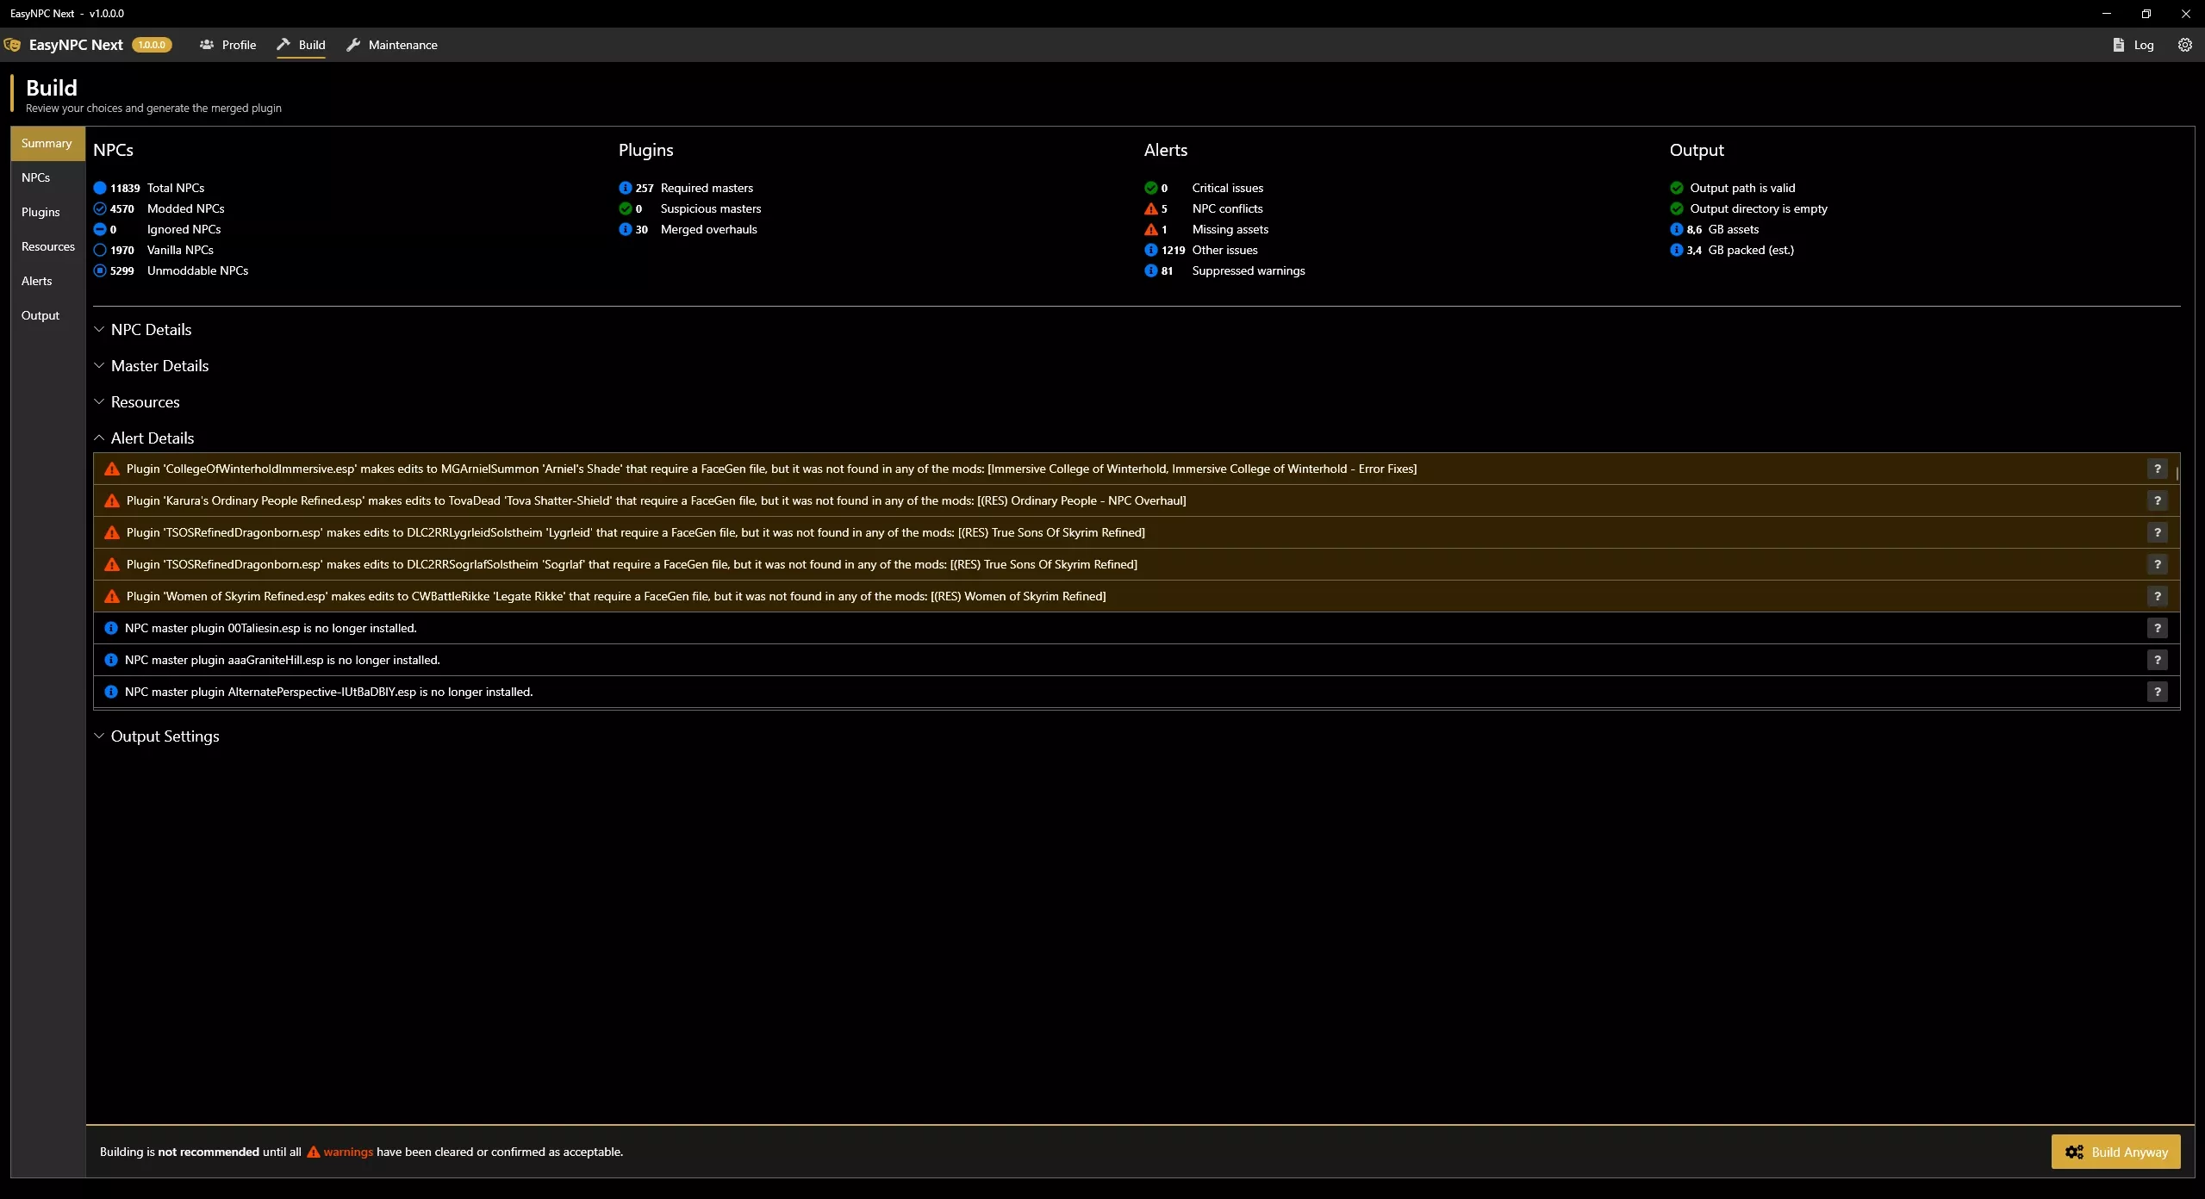Select the NPCs sidebar tab
Image resolution: width=2205 pixels, height=1199 pixels.
point(47,177)
